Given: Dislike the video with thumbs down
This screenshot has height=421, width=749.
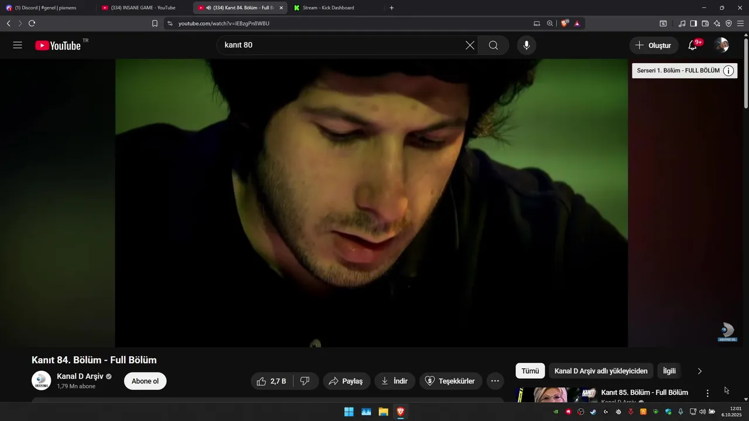Looking at the screenshot, I should click(x=305, y=381).
